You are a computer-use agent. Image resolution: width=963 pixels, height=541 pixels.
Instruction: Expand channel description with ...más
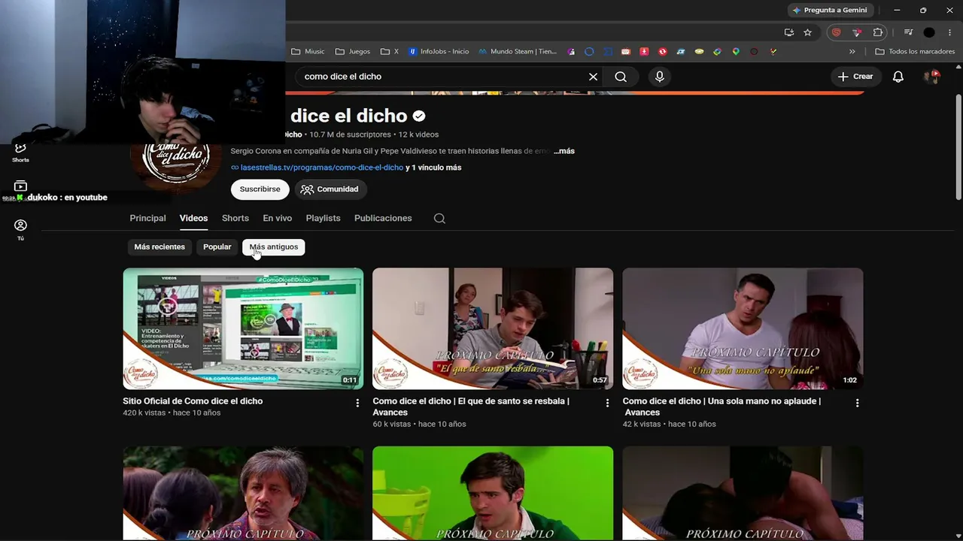(564, 151)
